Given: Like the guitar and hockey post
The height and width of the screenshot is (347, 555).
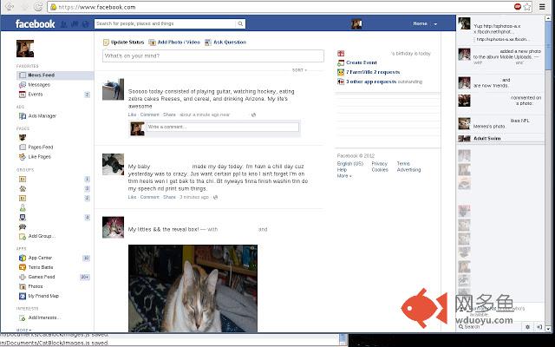Looking at the screenshot, I should tap(132, 115).
